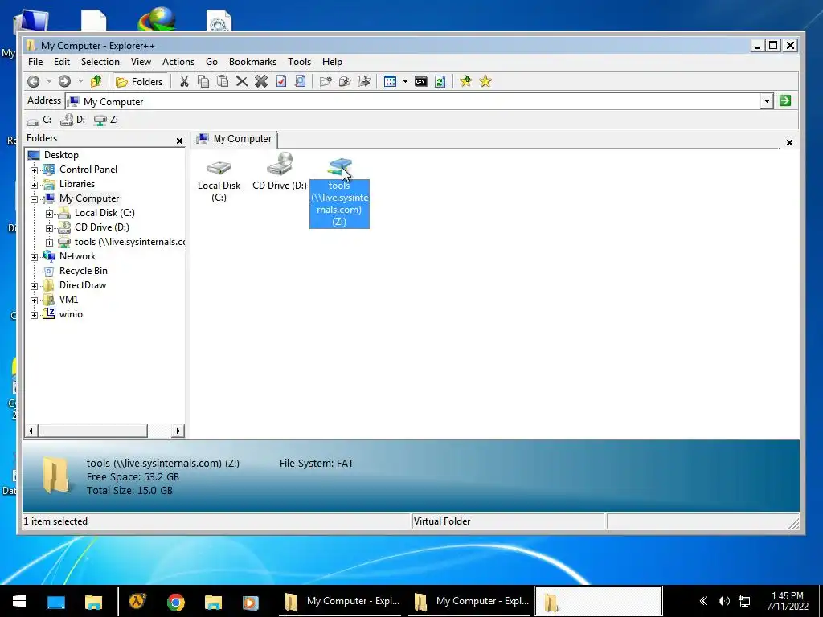Click the taskbar volume speaker icon
Viewport: 823px width, 617px height.
[x=724, y=601]
